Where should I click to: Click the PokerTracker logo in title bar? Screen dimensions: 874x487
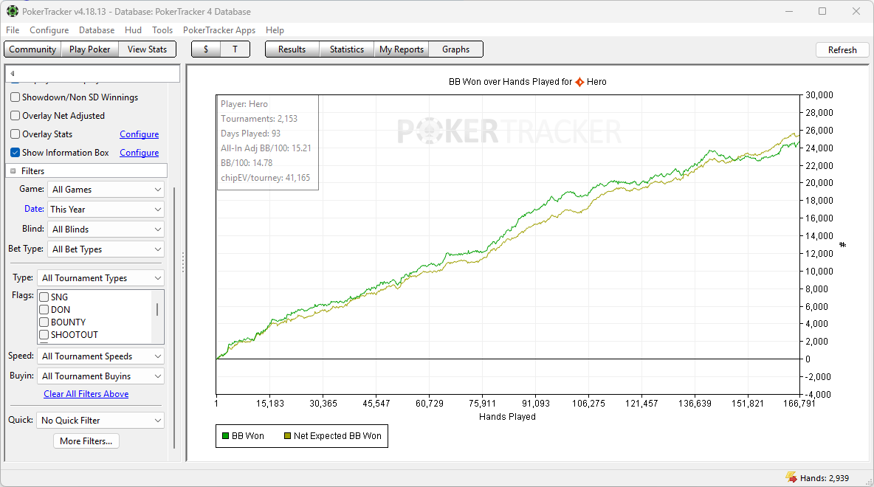point(13,12)
